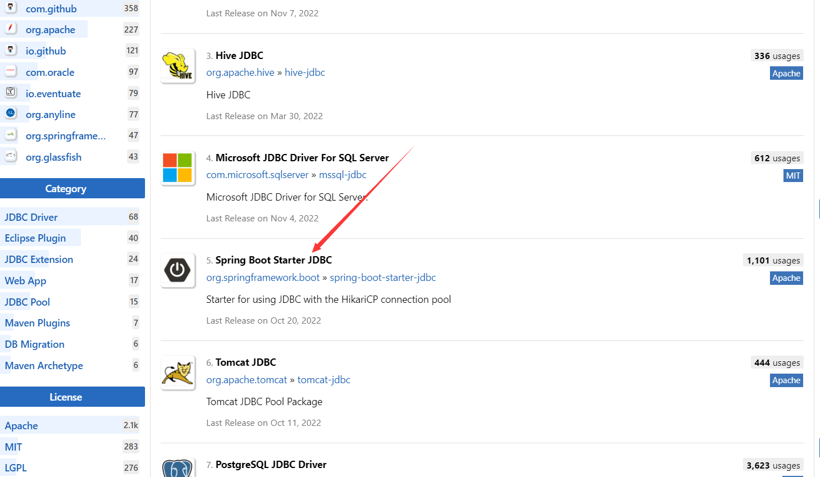Viewport: 820px width, 477px height.
Task: Click the io.eventuate group icon
Action: tap(11, 92)
